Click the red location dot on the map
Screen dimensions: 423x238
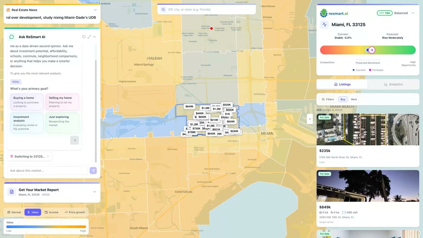pos(211,28)
